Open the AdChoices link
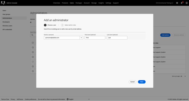189x101 pixels. 20,99
